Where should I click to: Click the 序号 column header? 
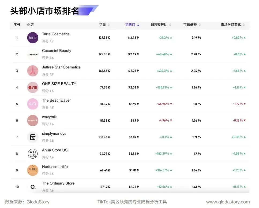coord(17,25)
